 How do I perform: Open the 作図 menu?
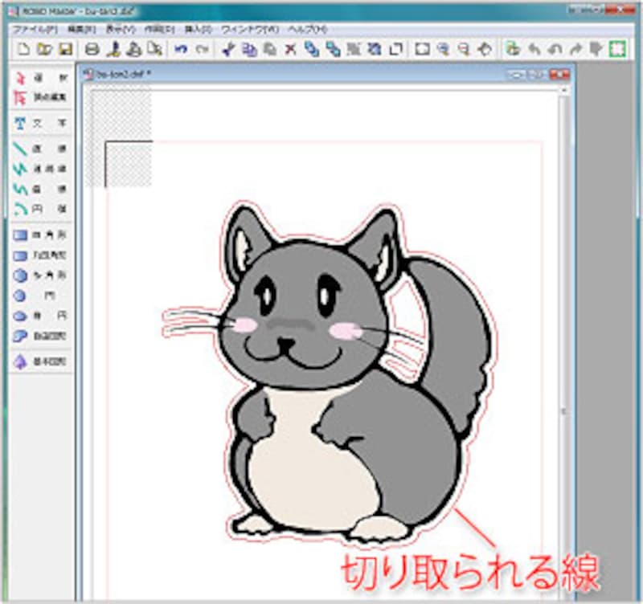tap(159, 30)
